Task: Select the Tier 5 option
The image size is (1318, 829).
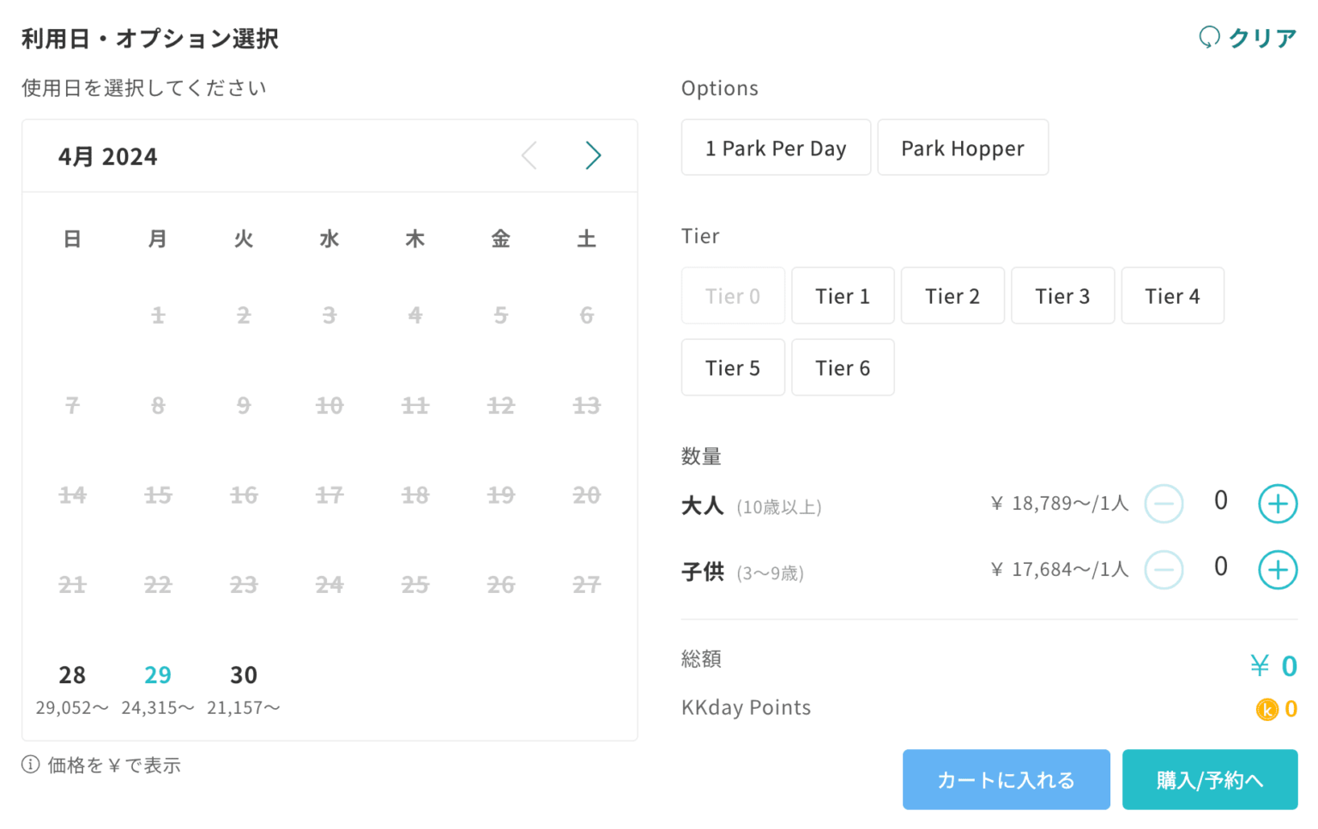Action: click(x=733, y=367)
